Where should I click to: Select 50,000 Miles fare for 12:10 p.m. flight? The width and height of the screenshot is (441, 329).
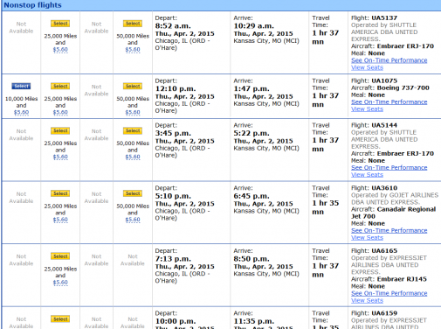(133, 86)
